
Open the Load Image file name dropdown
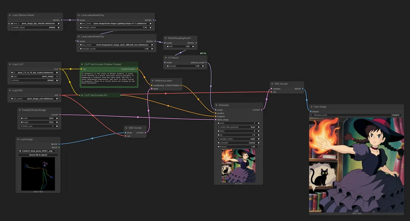click(38, 151)
